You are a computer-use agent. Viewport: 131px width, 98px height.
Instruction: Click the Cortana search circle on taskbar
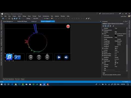click(5, 84)
